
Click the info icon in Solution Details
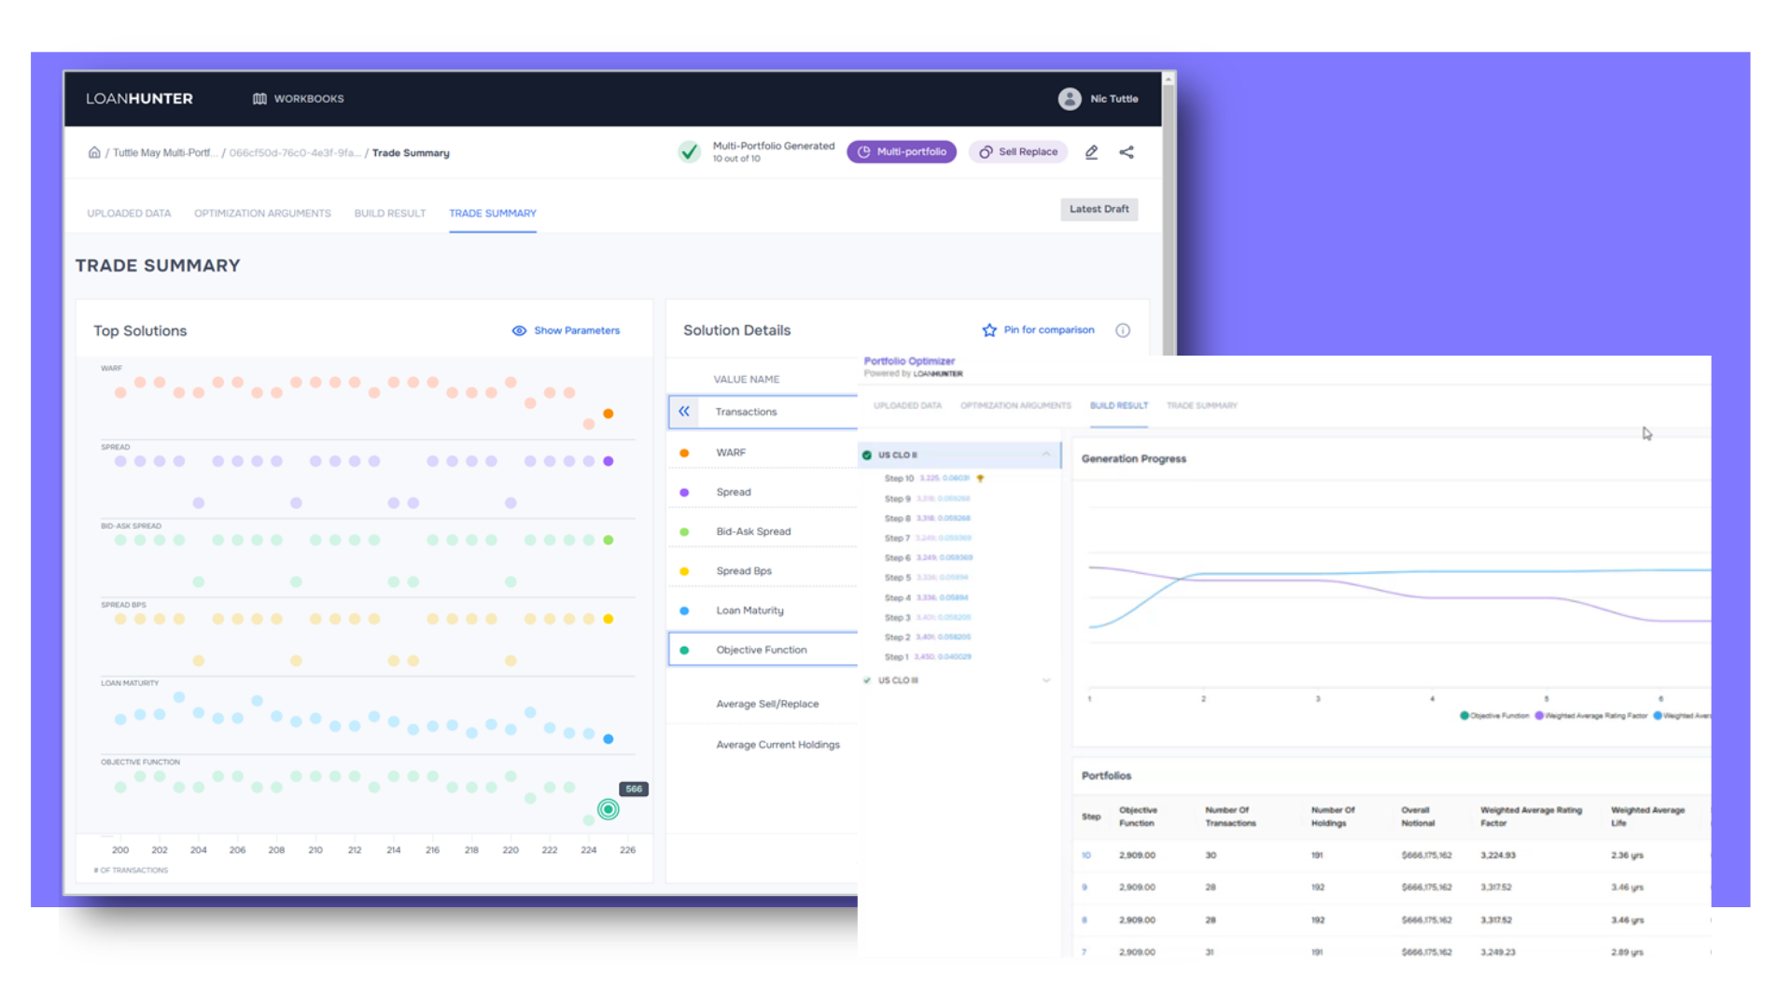1123,330
